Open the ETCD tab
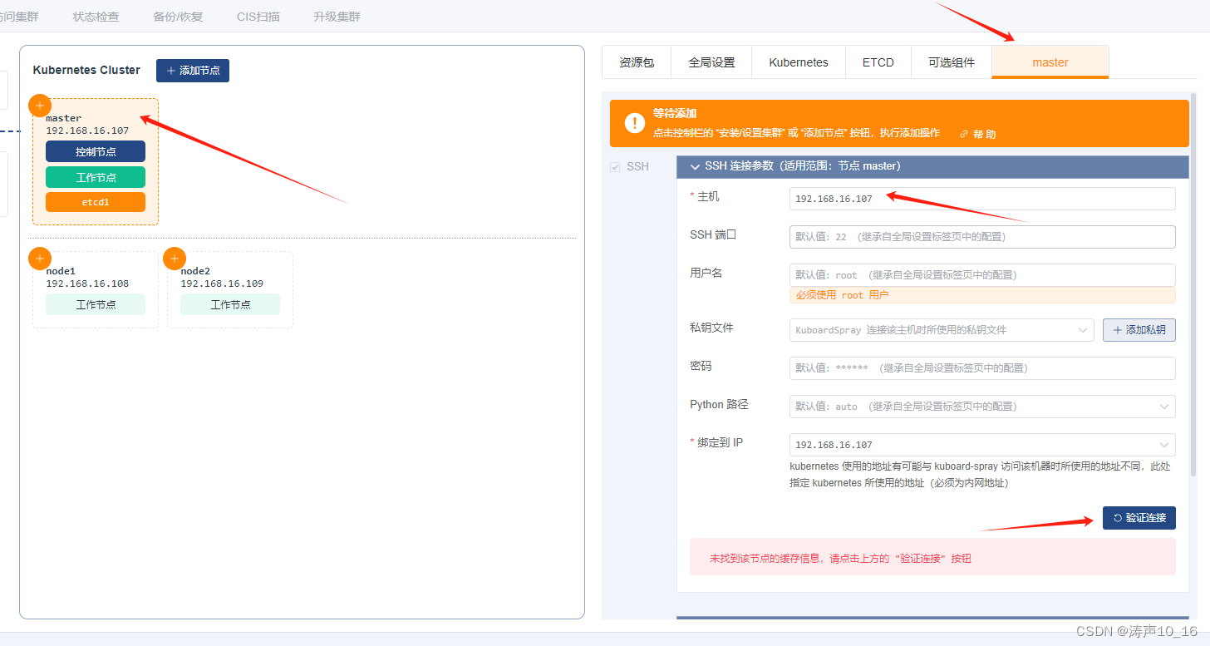This screenshot has width=1210, height=646. tap(878, 62)
